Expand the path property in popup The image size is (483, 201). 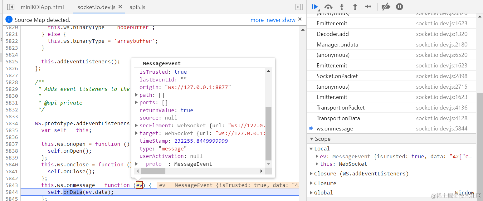(x=136, y=95)
